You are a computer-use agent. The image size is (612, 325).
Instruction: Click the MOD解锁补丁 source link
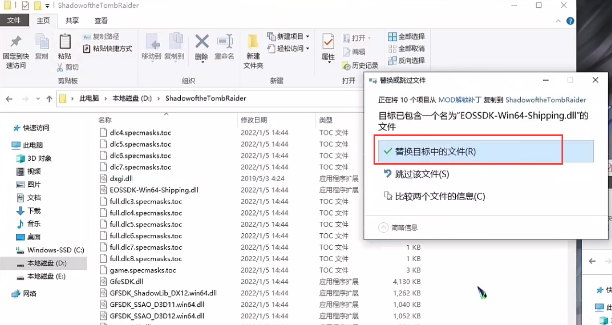[461, 100]
